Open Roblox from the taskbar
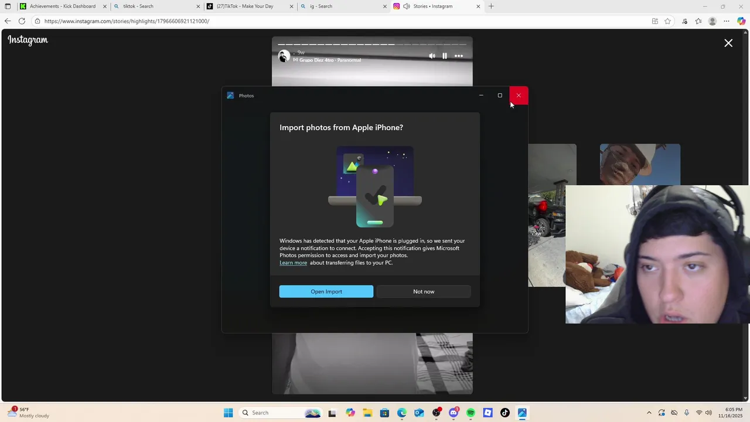Screen dimensions: 750x422 pos(488,413)
